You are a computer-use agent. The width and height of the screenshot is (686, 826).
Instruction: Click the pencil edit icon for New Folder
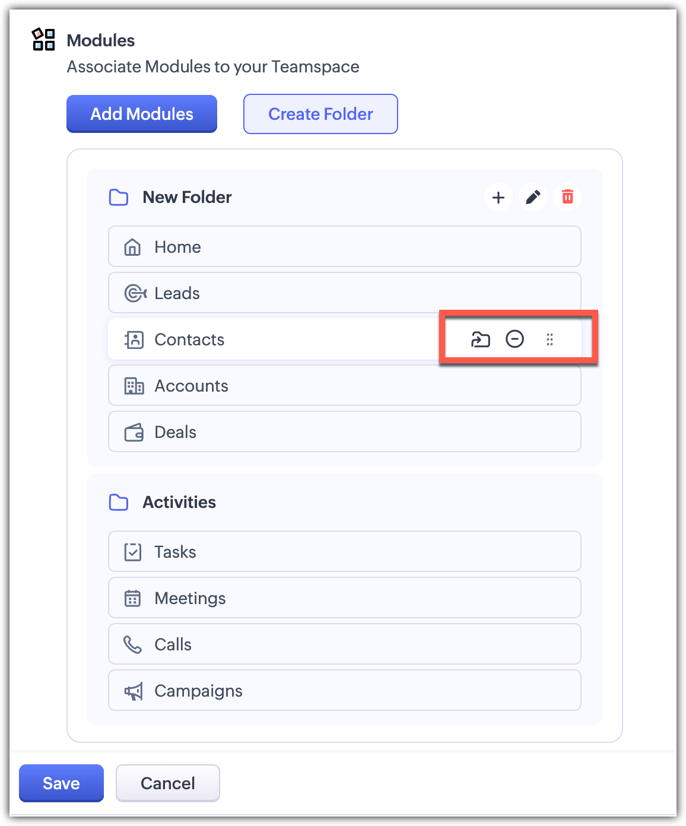[x=533, y=197]
